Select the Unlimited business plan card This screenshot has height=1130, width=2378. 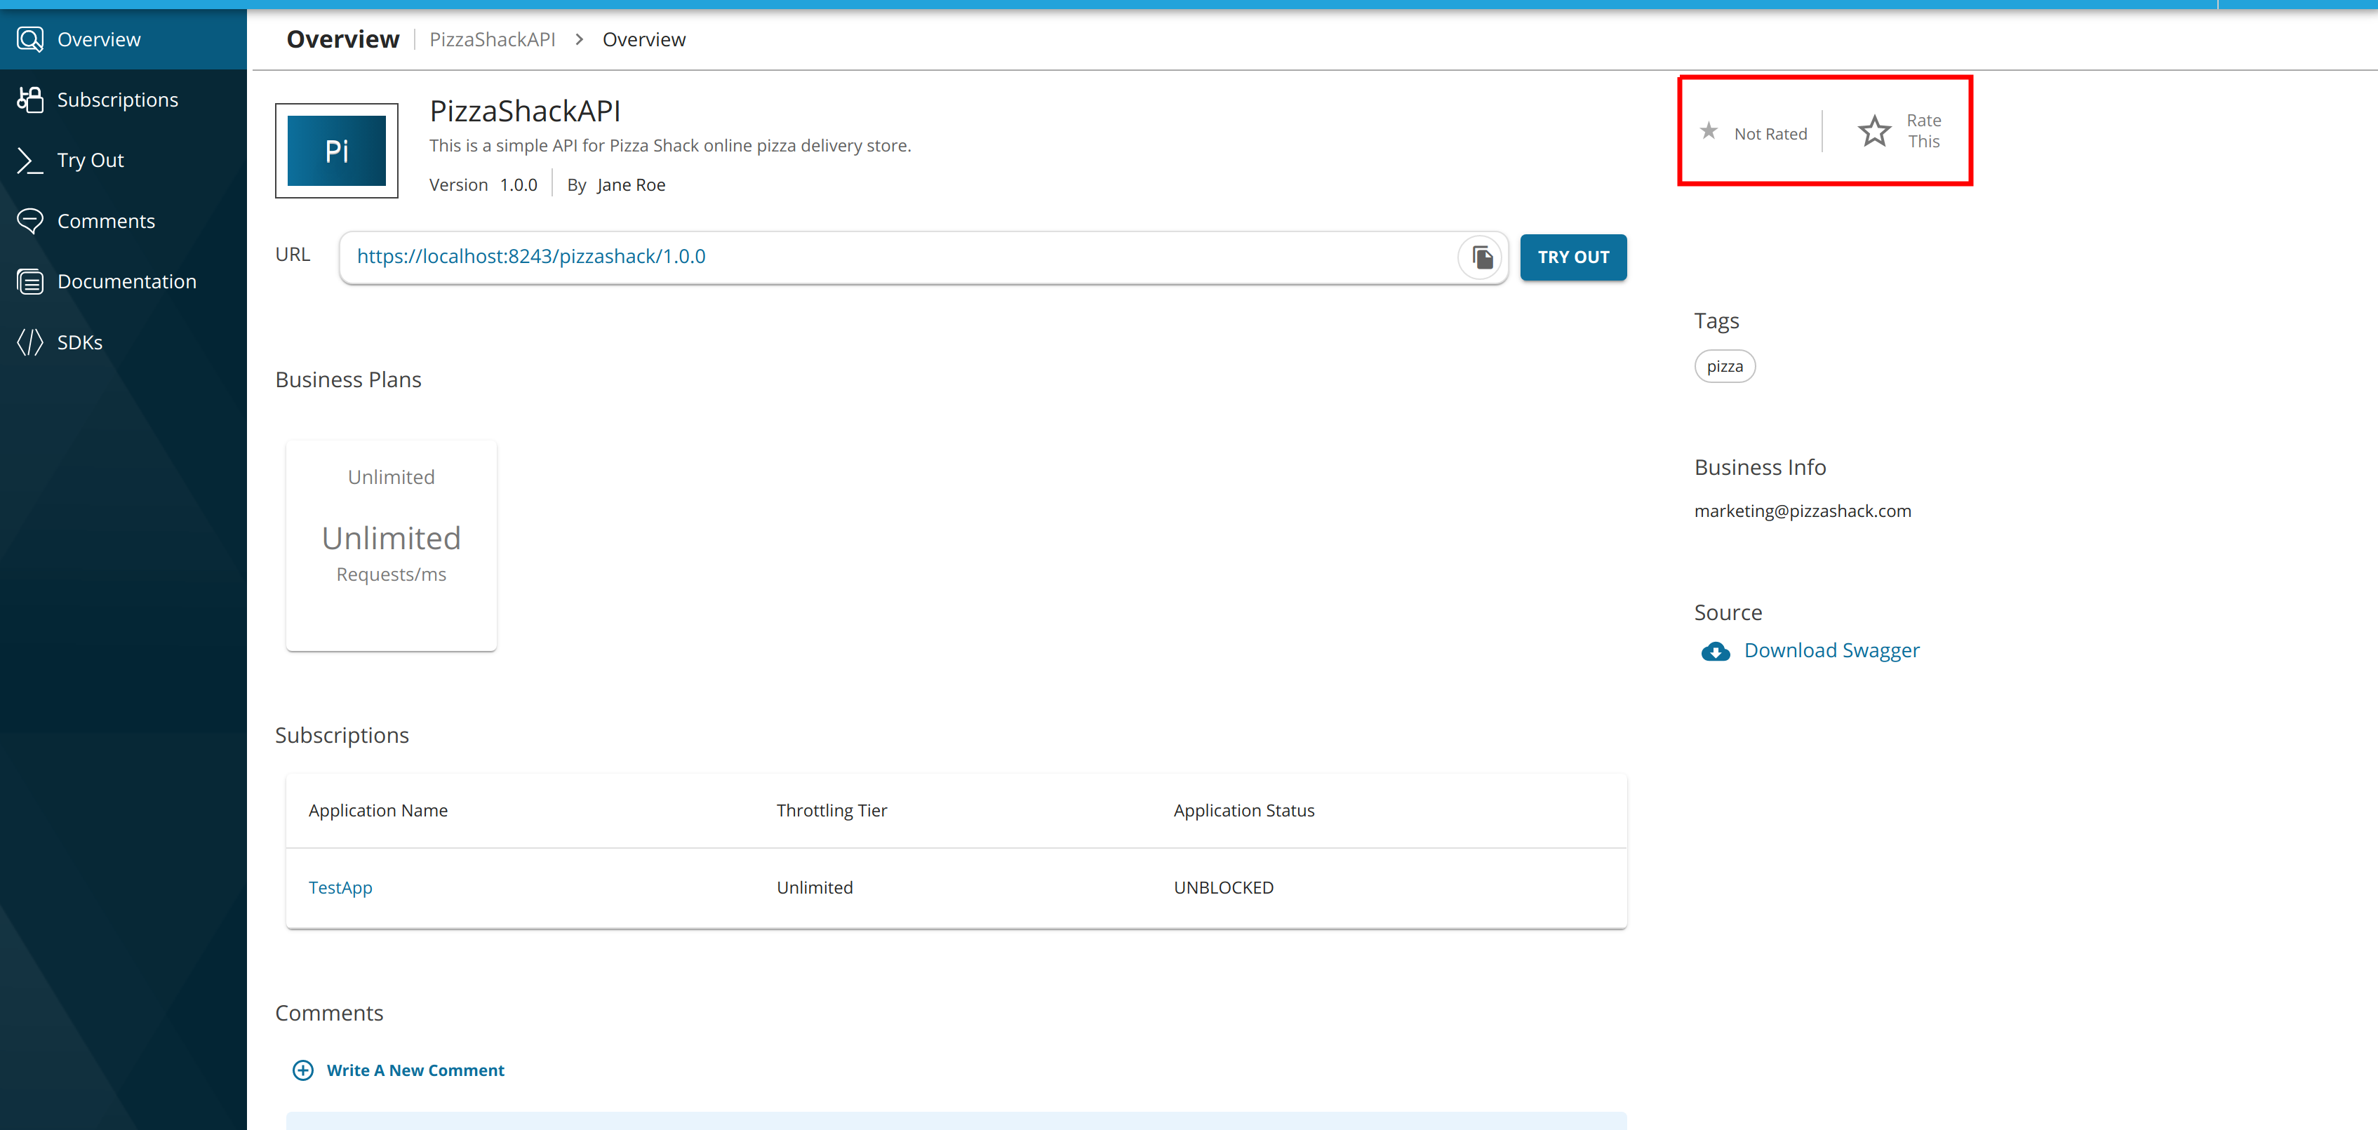tap(392, 545)
